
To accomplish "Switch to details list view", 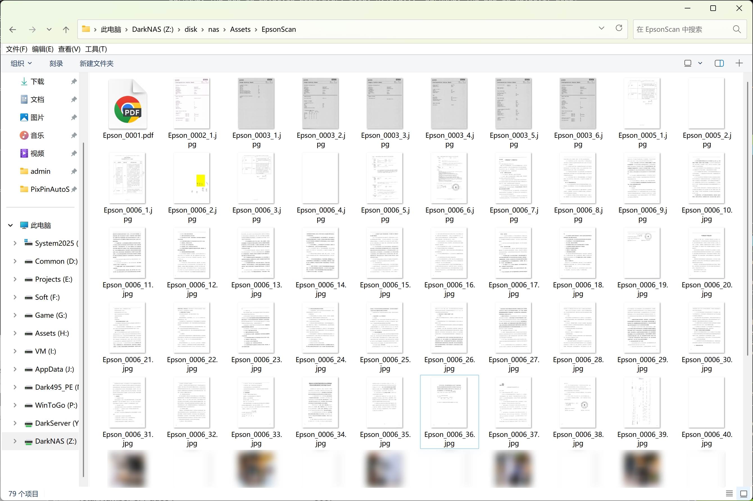I will coord(729,493).
